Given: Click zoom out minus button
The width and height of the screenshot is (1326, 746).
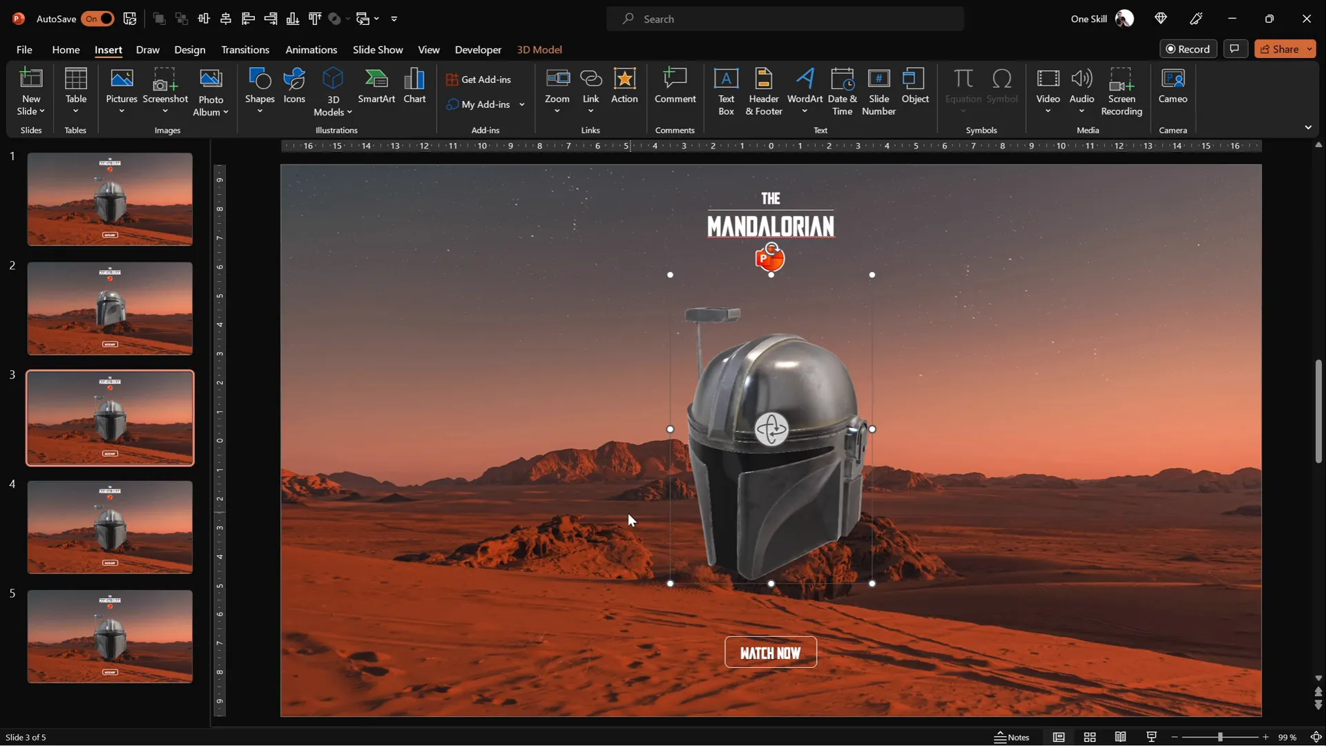Looking at the screenshot, I should coord(1175,737).
